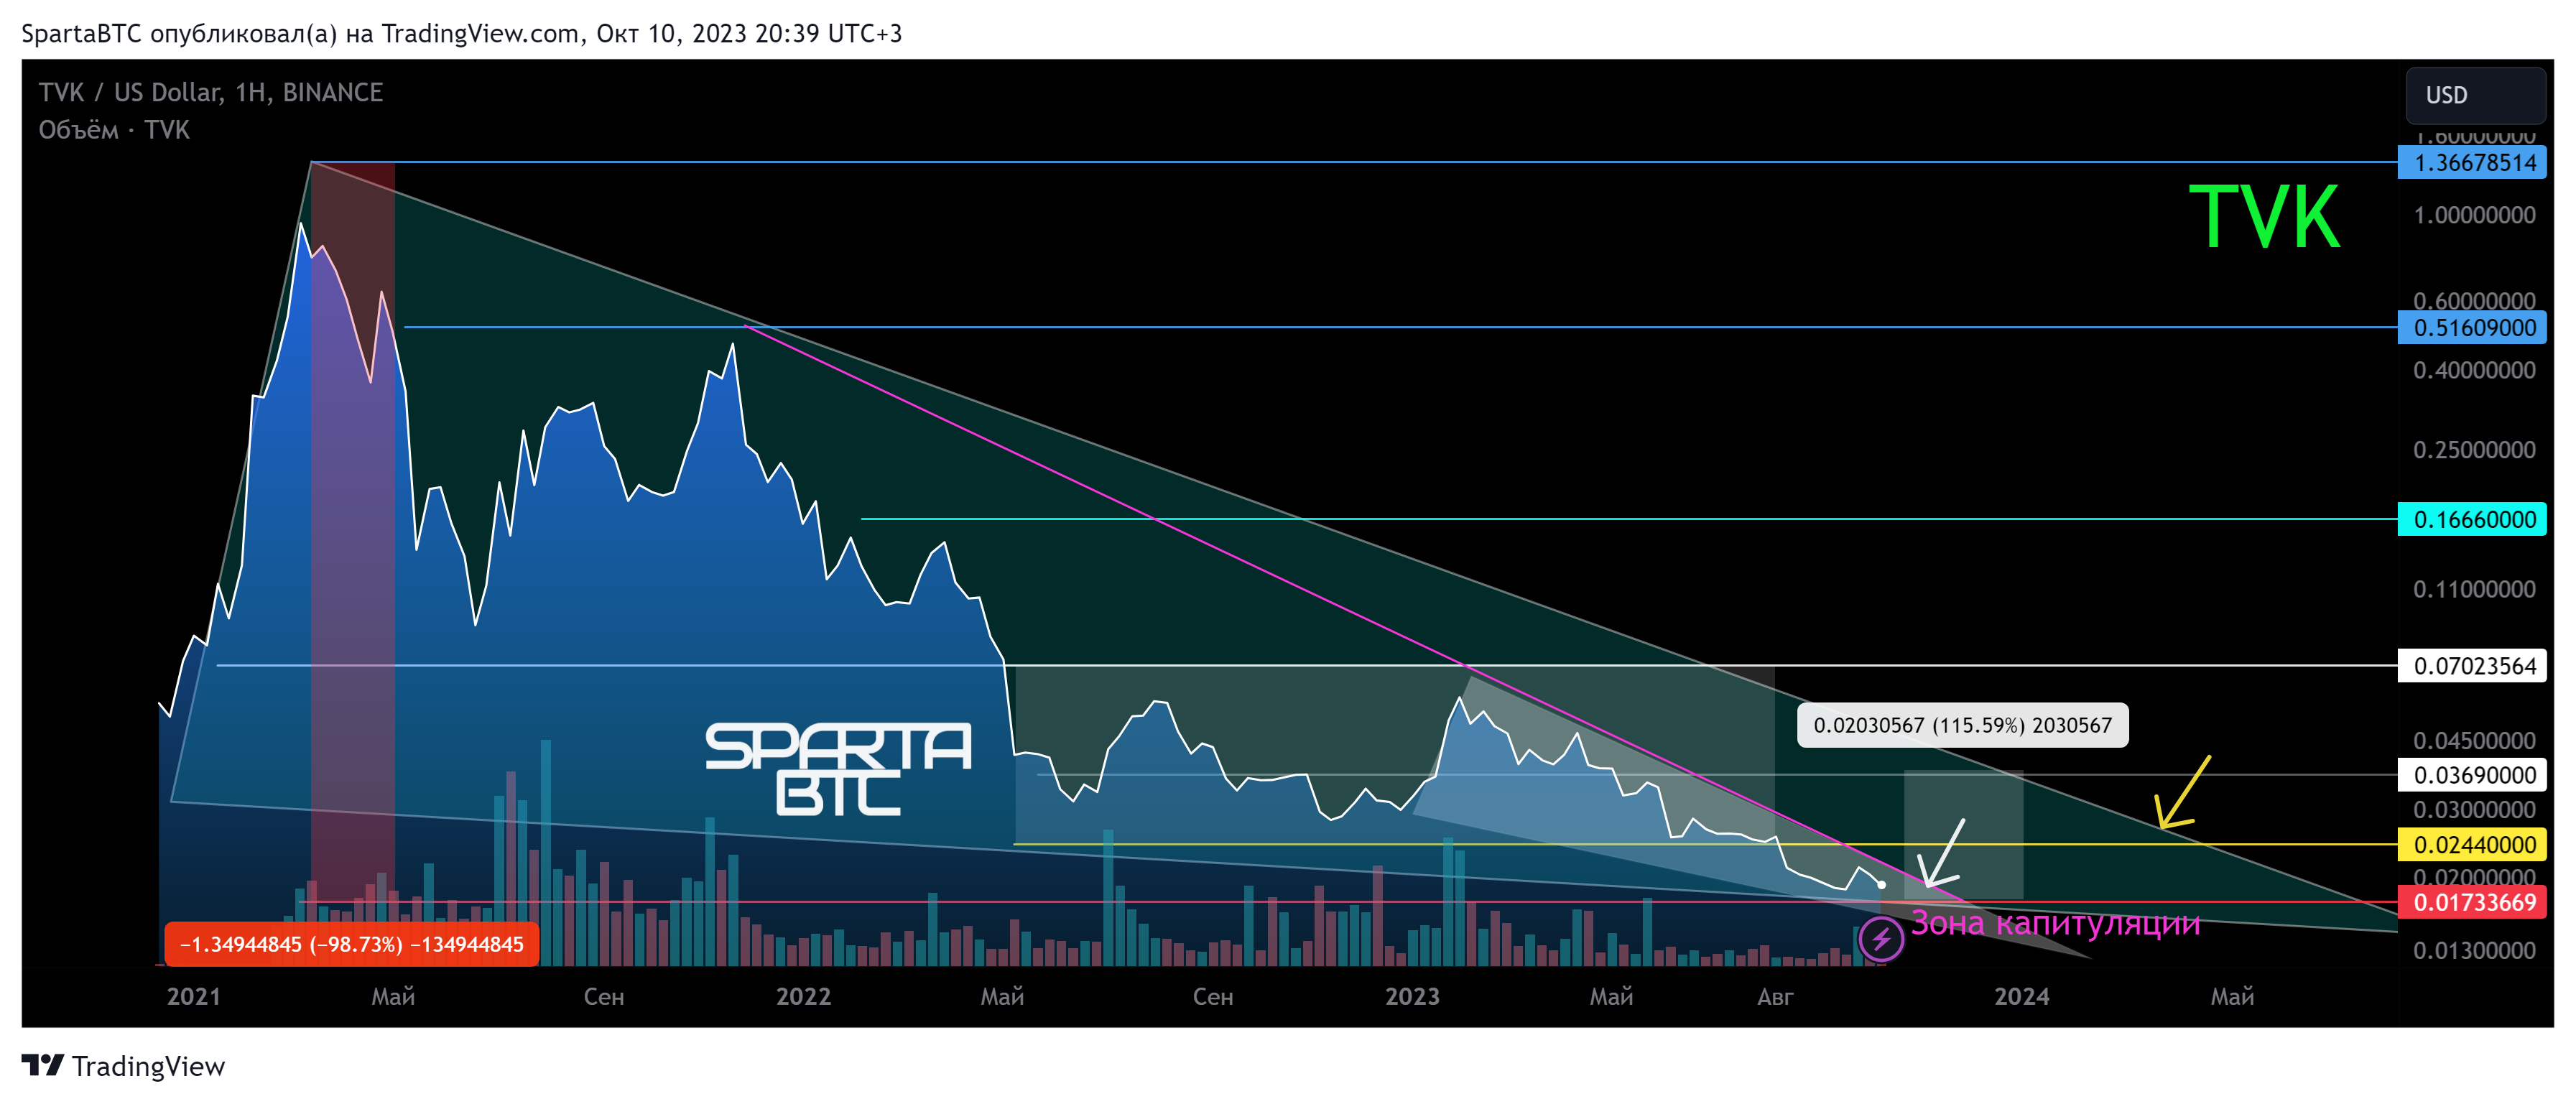Click the 0.01733669 red price label

(2471, 902)
